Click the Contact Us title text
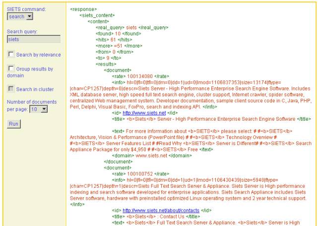 [x=172, y=217]
